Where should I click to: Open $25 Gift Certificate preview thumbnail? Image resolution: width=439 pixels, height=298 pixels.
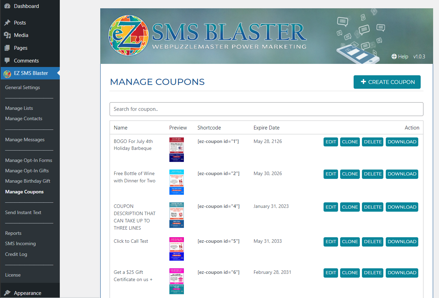(177, 281)
